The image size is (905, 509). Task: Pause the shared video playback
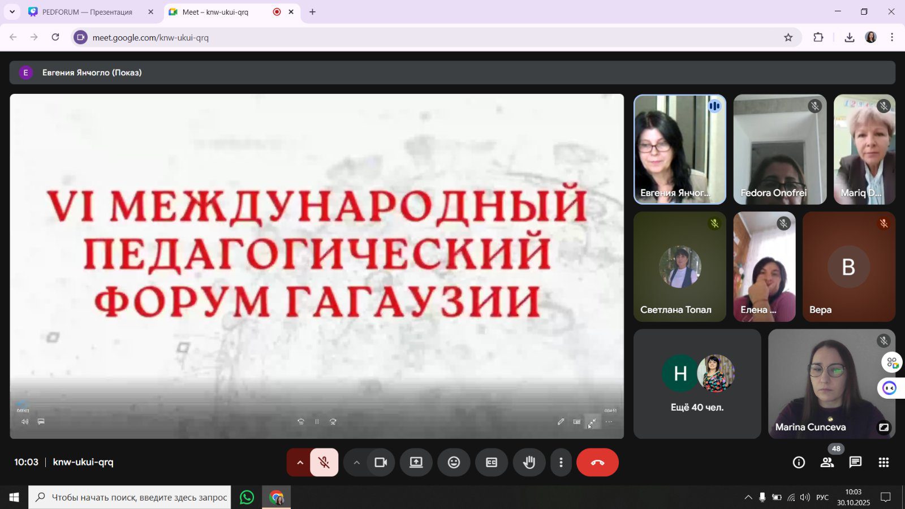click(x=317, y=421)
